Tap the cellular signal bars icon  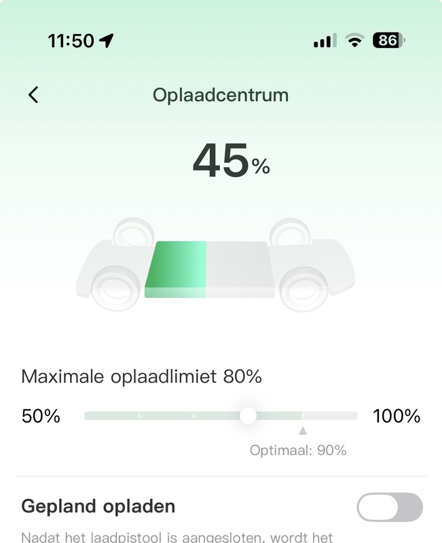click(x=325, y=41)
